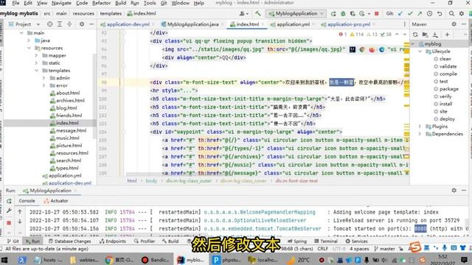This screenshot has width=472, height=265.
Task: Toggle the Endpoints tool window button
Action: [x=113, y=241]
